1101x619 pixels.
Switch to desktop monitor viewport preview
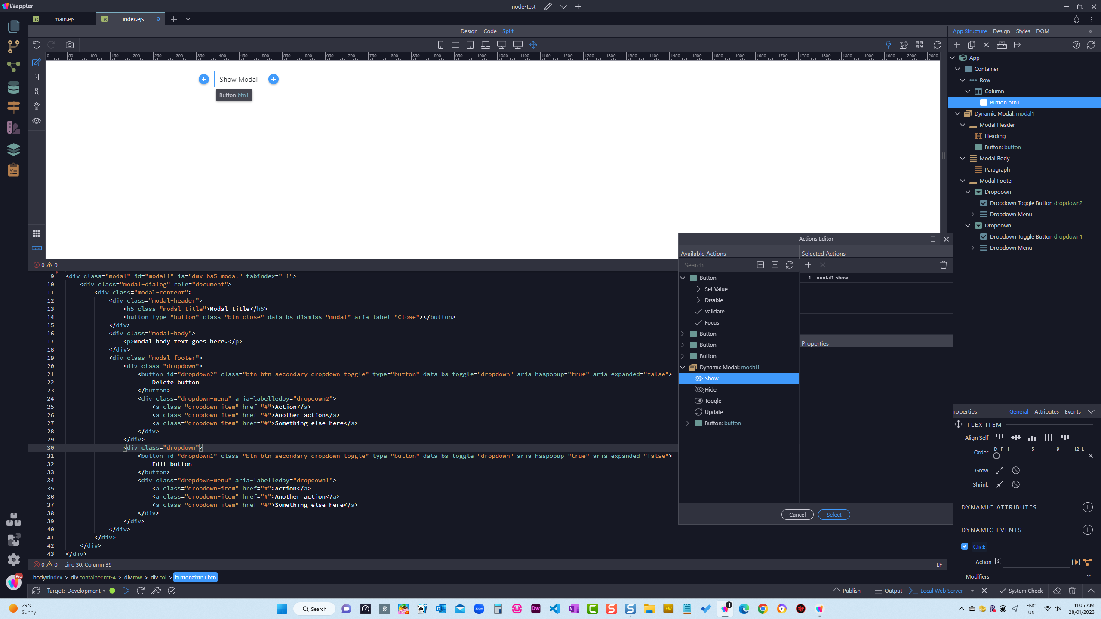(501, 45)
